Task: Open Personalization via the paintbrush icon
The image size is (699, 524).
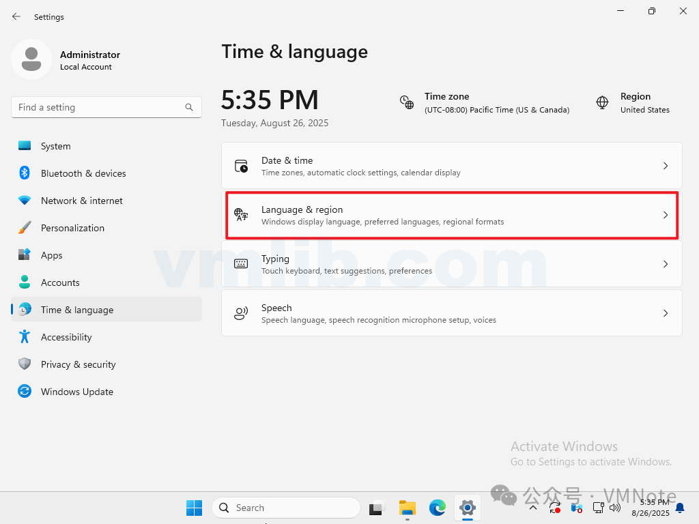Action: [x=25, y=228]
